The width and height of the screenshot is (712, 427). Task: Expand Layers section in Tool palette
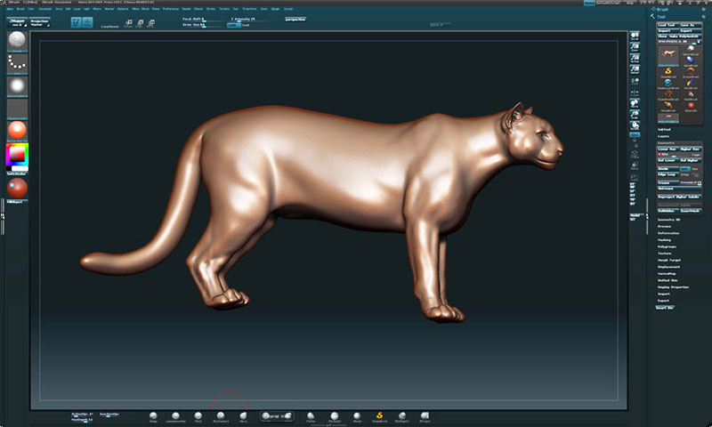coord(663,136)
